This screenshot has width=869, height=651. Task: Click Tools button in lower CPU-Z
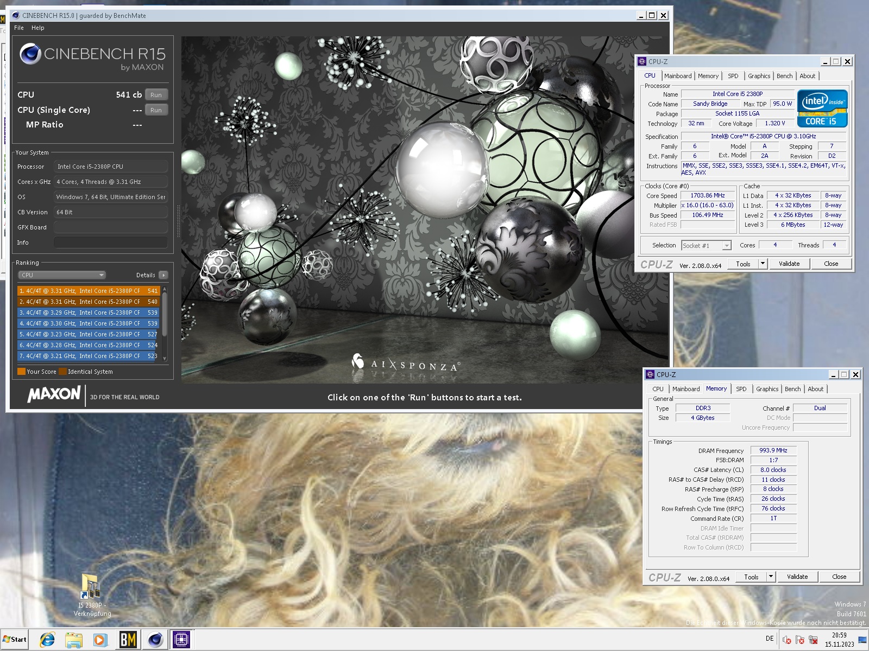[x=752, y=577]
